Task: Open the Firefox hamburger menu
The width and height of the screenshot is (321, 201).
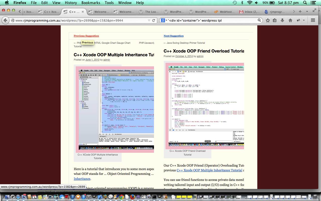Action: pyautogui.click(x=313, y=20)
